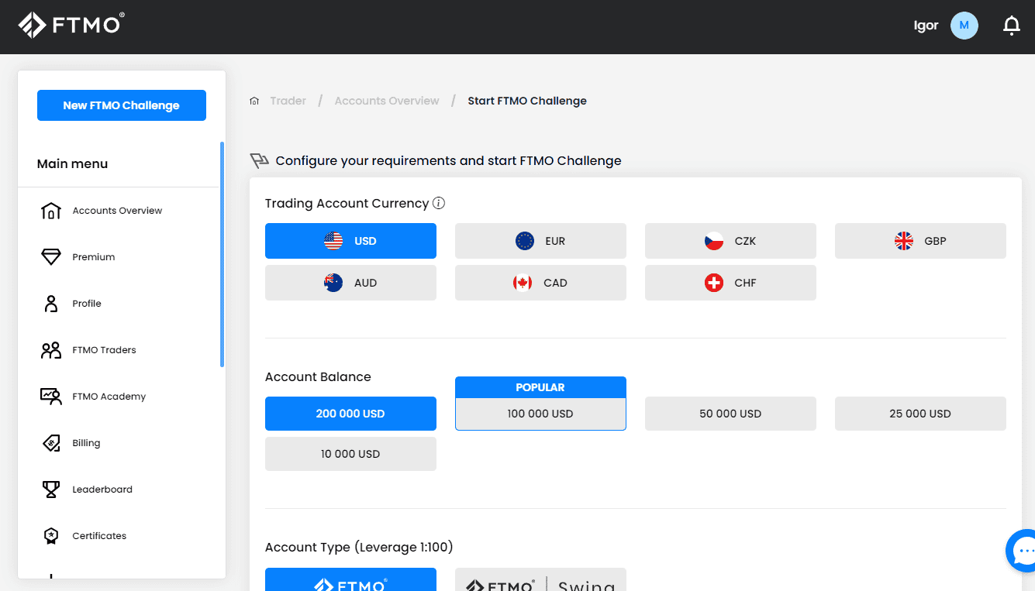Click the UK flag icon
This screenshot has width=1035, height=591.
click(x=904, y=241)
